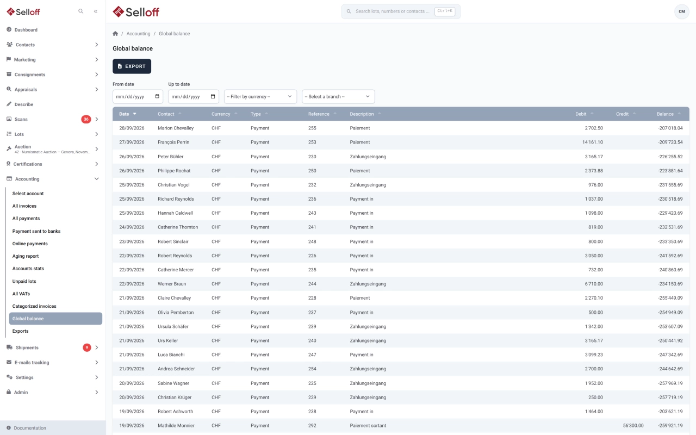The image size is (696, 435).
Task: Sort the table by Contact column header
Action: click(x=170, y=114)
